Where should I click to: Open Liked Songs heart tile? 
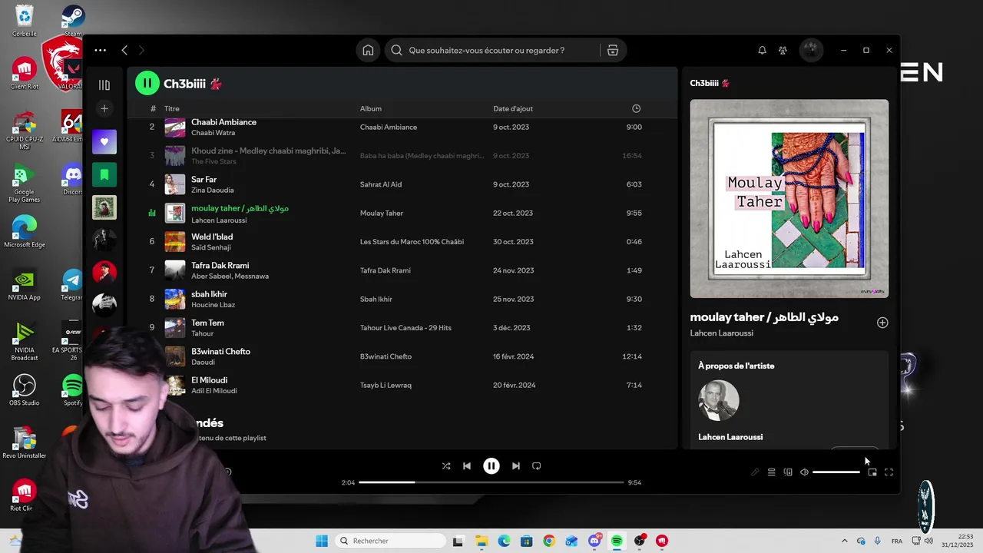[x=104, y=142]
